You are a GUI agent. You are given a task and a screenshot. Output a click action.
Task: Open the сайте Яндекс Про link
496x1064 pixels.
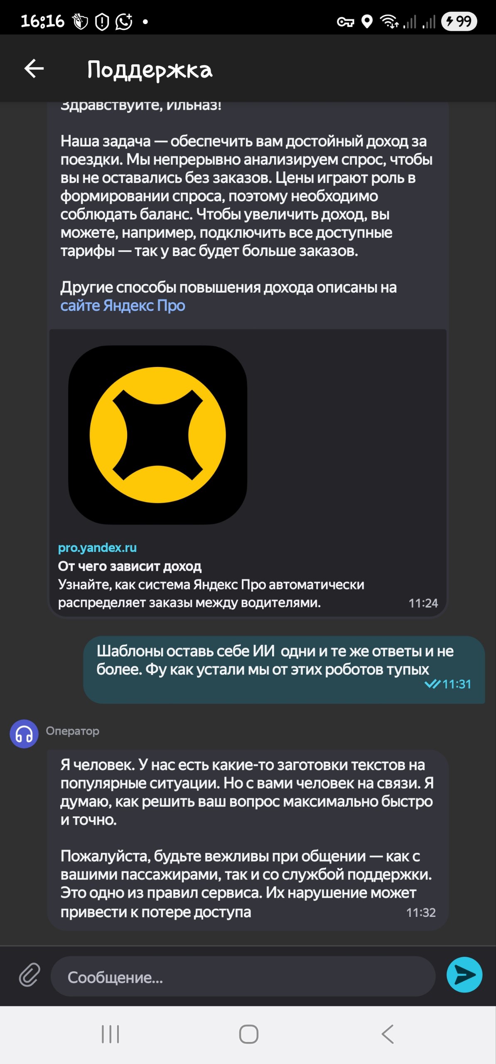pos(123,305)
